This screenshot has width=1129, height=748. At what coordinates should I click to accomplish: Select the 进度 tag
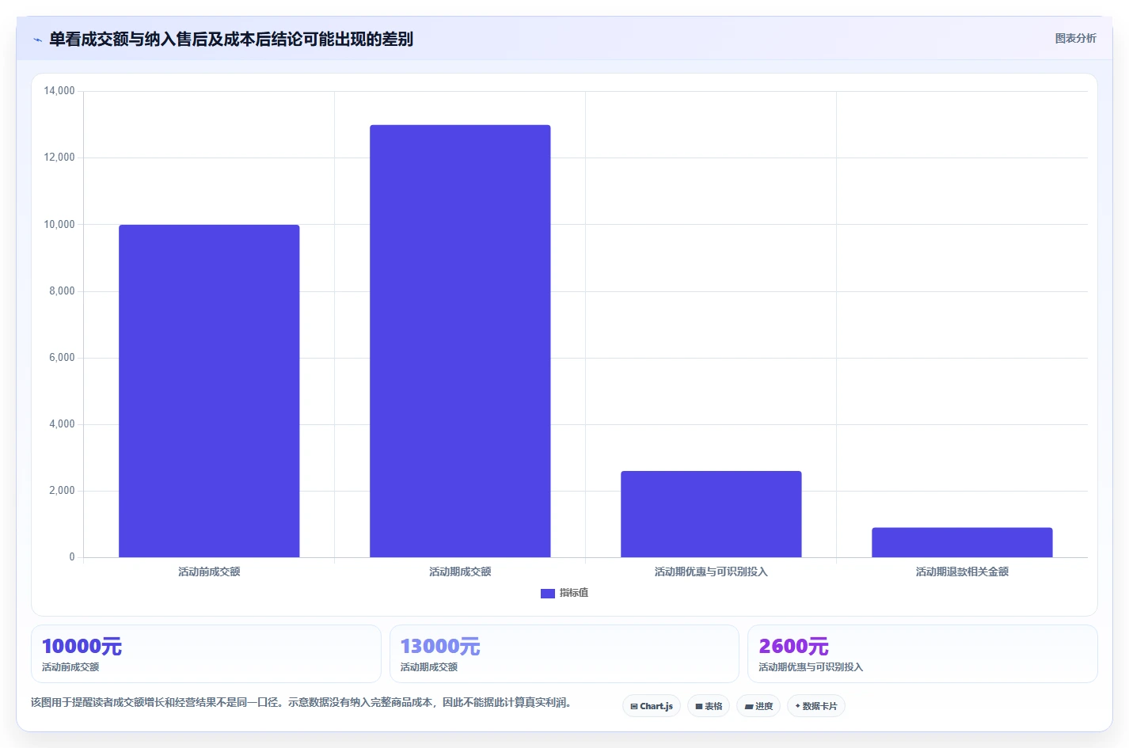pos(758,706)
